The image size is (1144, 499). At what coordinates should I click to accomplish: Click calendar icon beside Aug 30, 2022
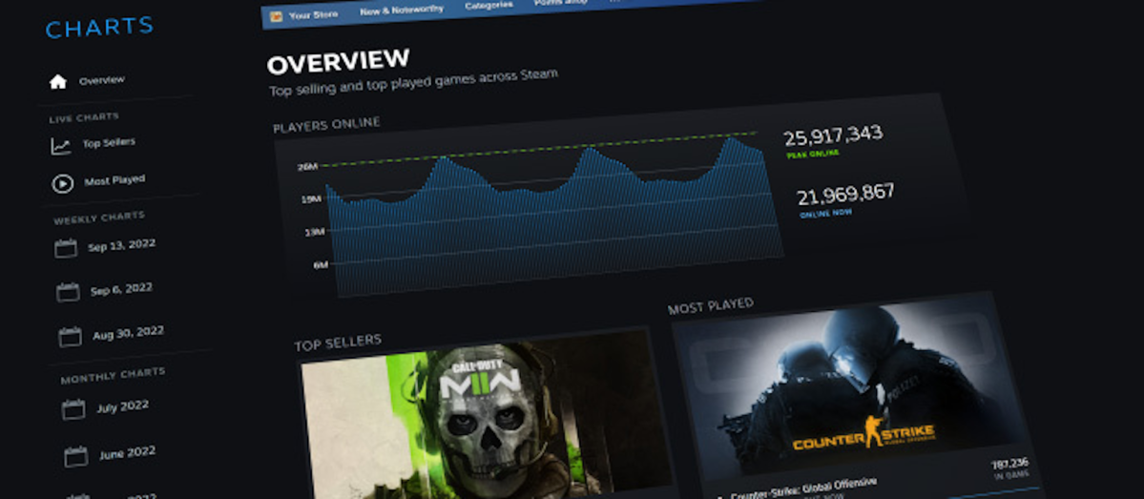(x=70, y=337)
